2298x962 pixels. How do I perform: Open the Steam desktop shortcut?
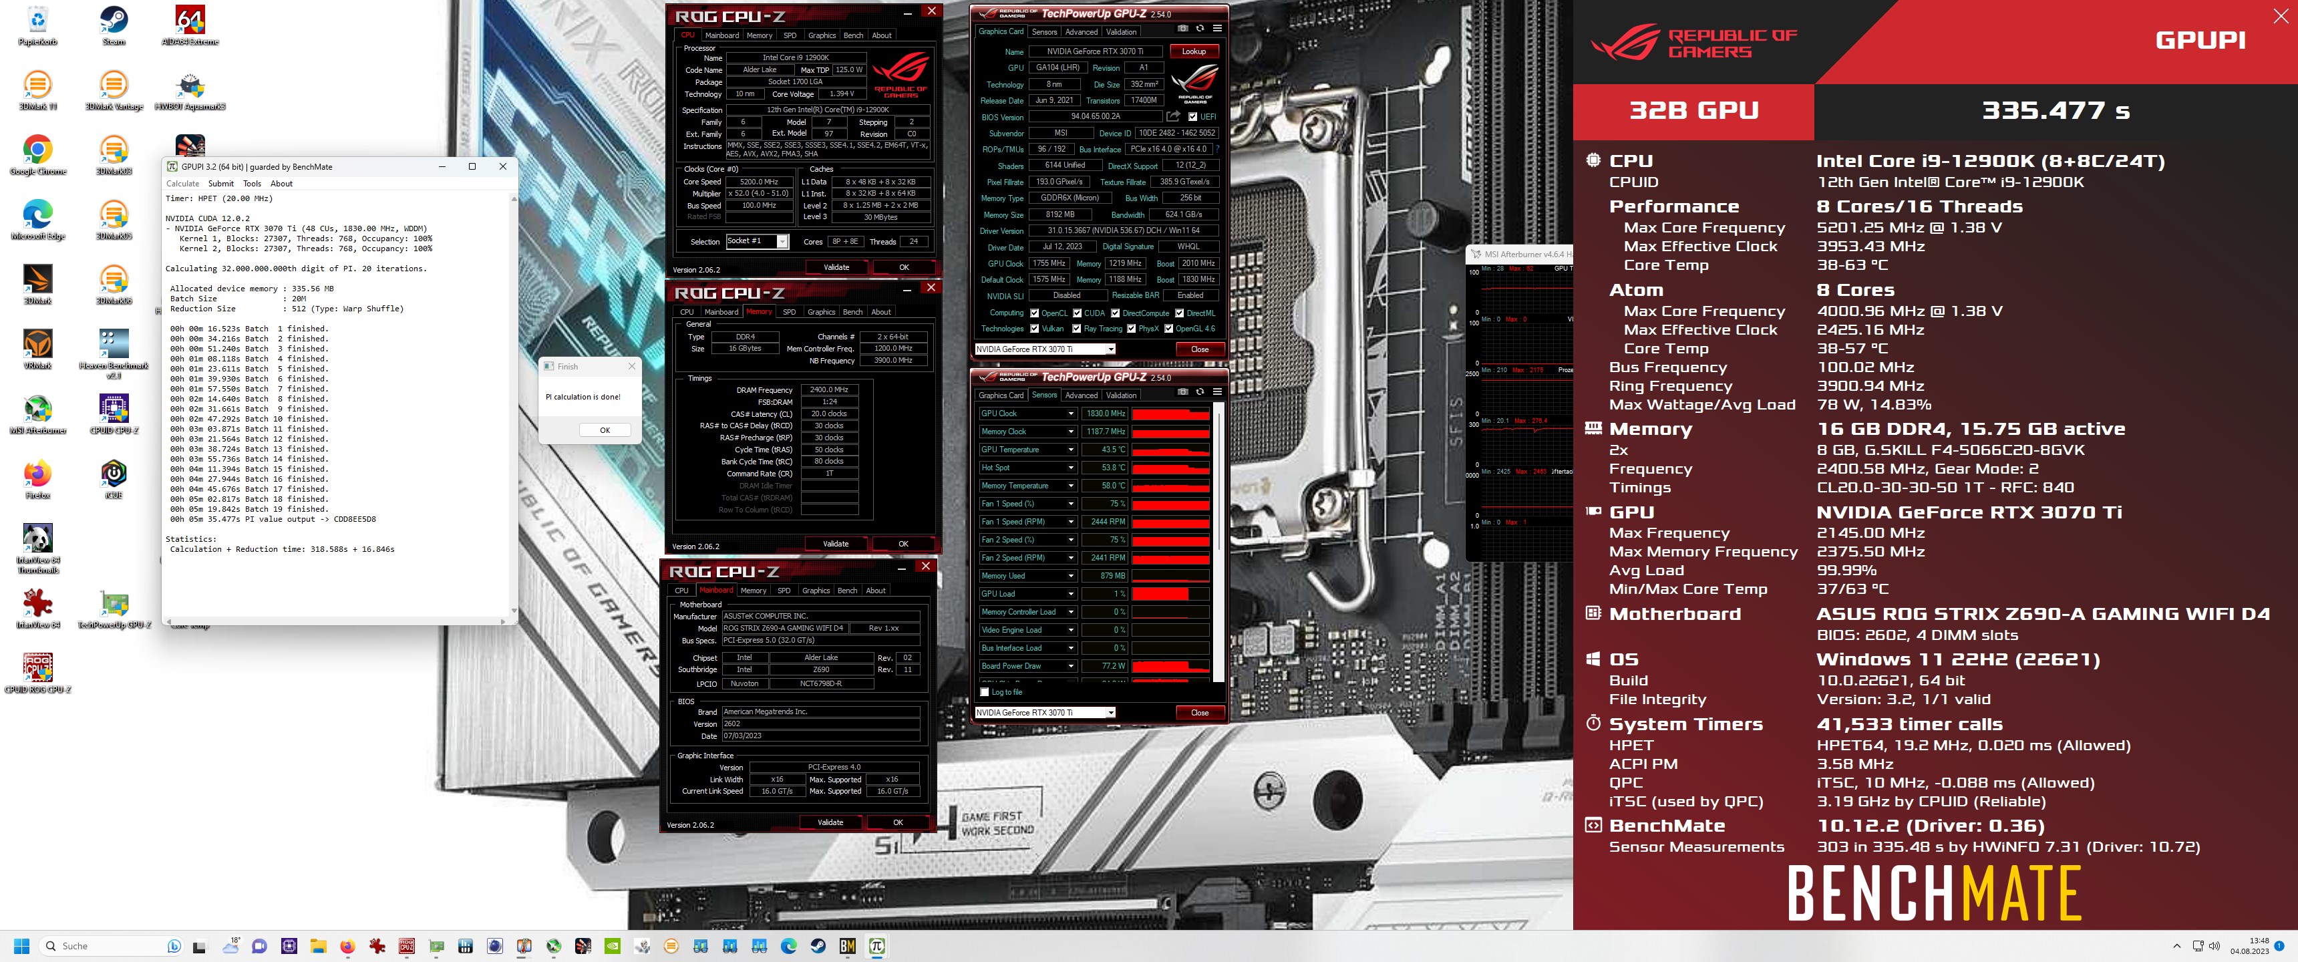(x=114, y=25)
